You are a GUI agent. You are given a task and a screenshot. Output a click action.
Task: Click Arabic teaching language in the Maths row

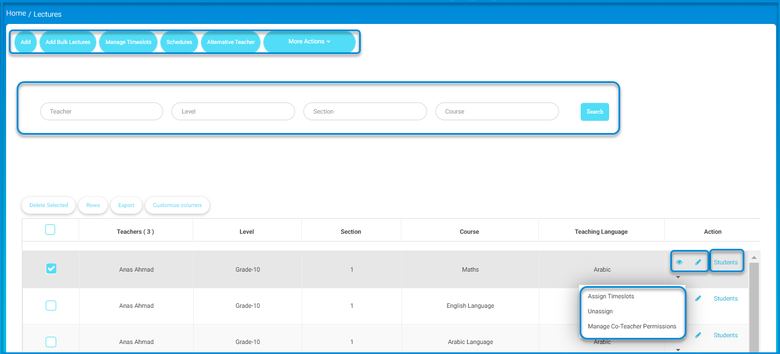coord(602,269)
